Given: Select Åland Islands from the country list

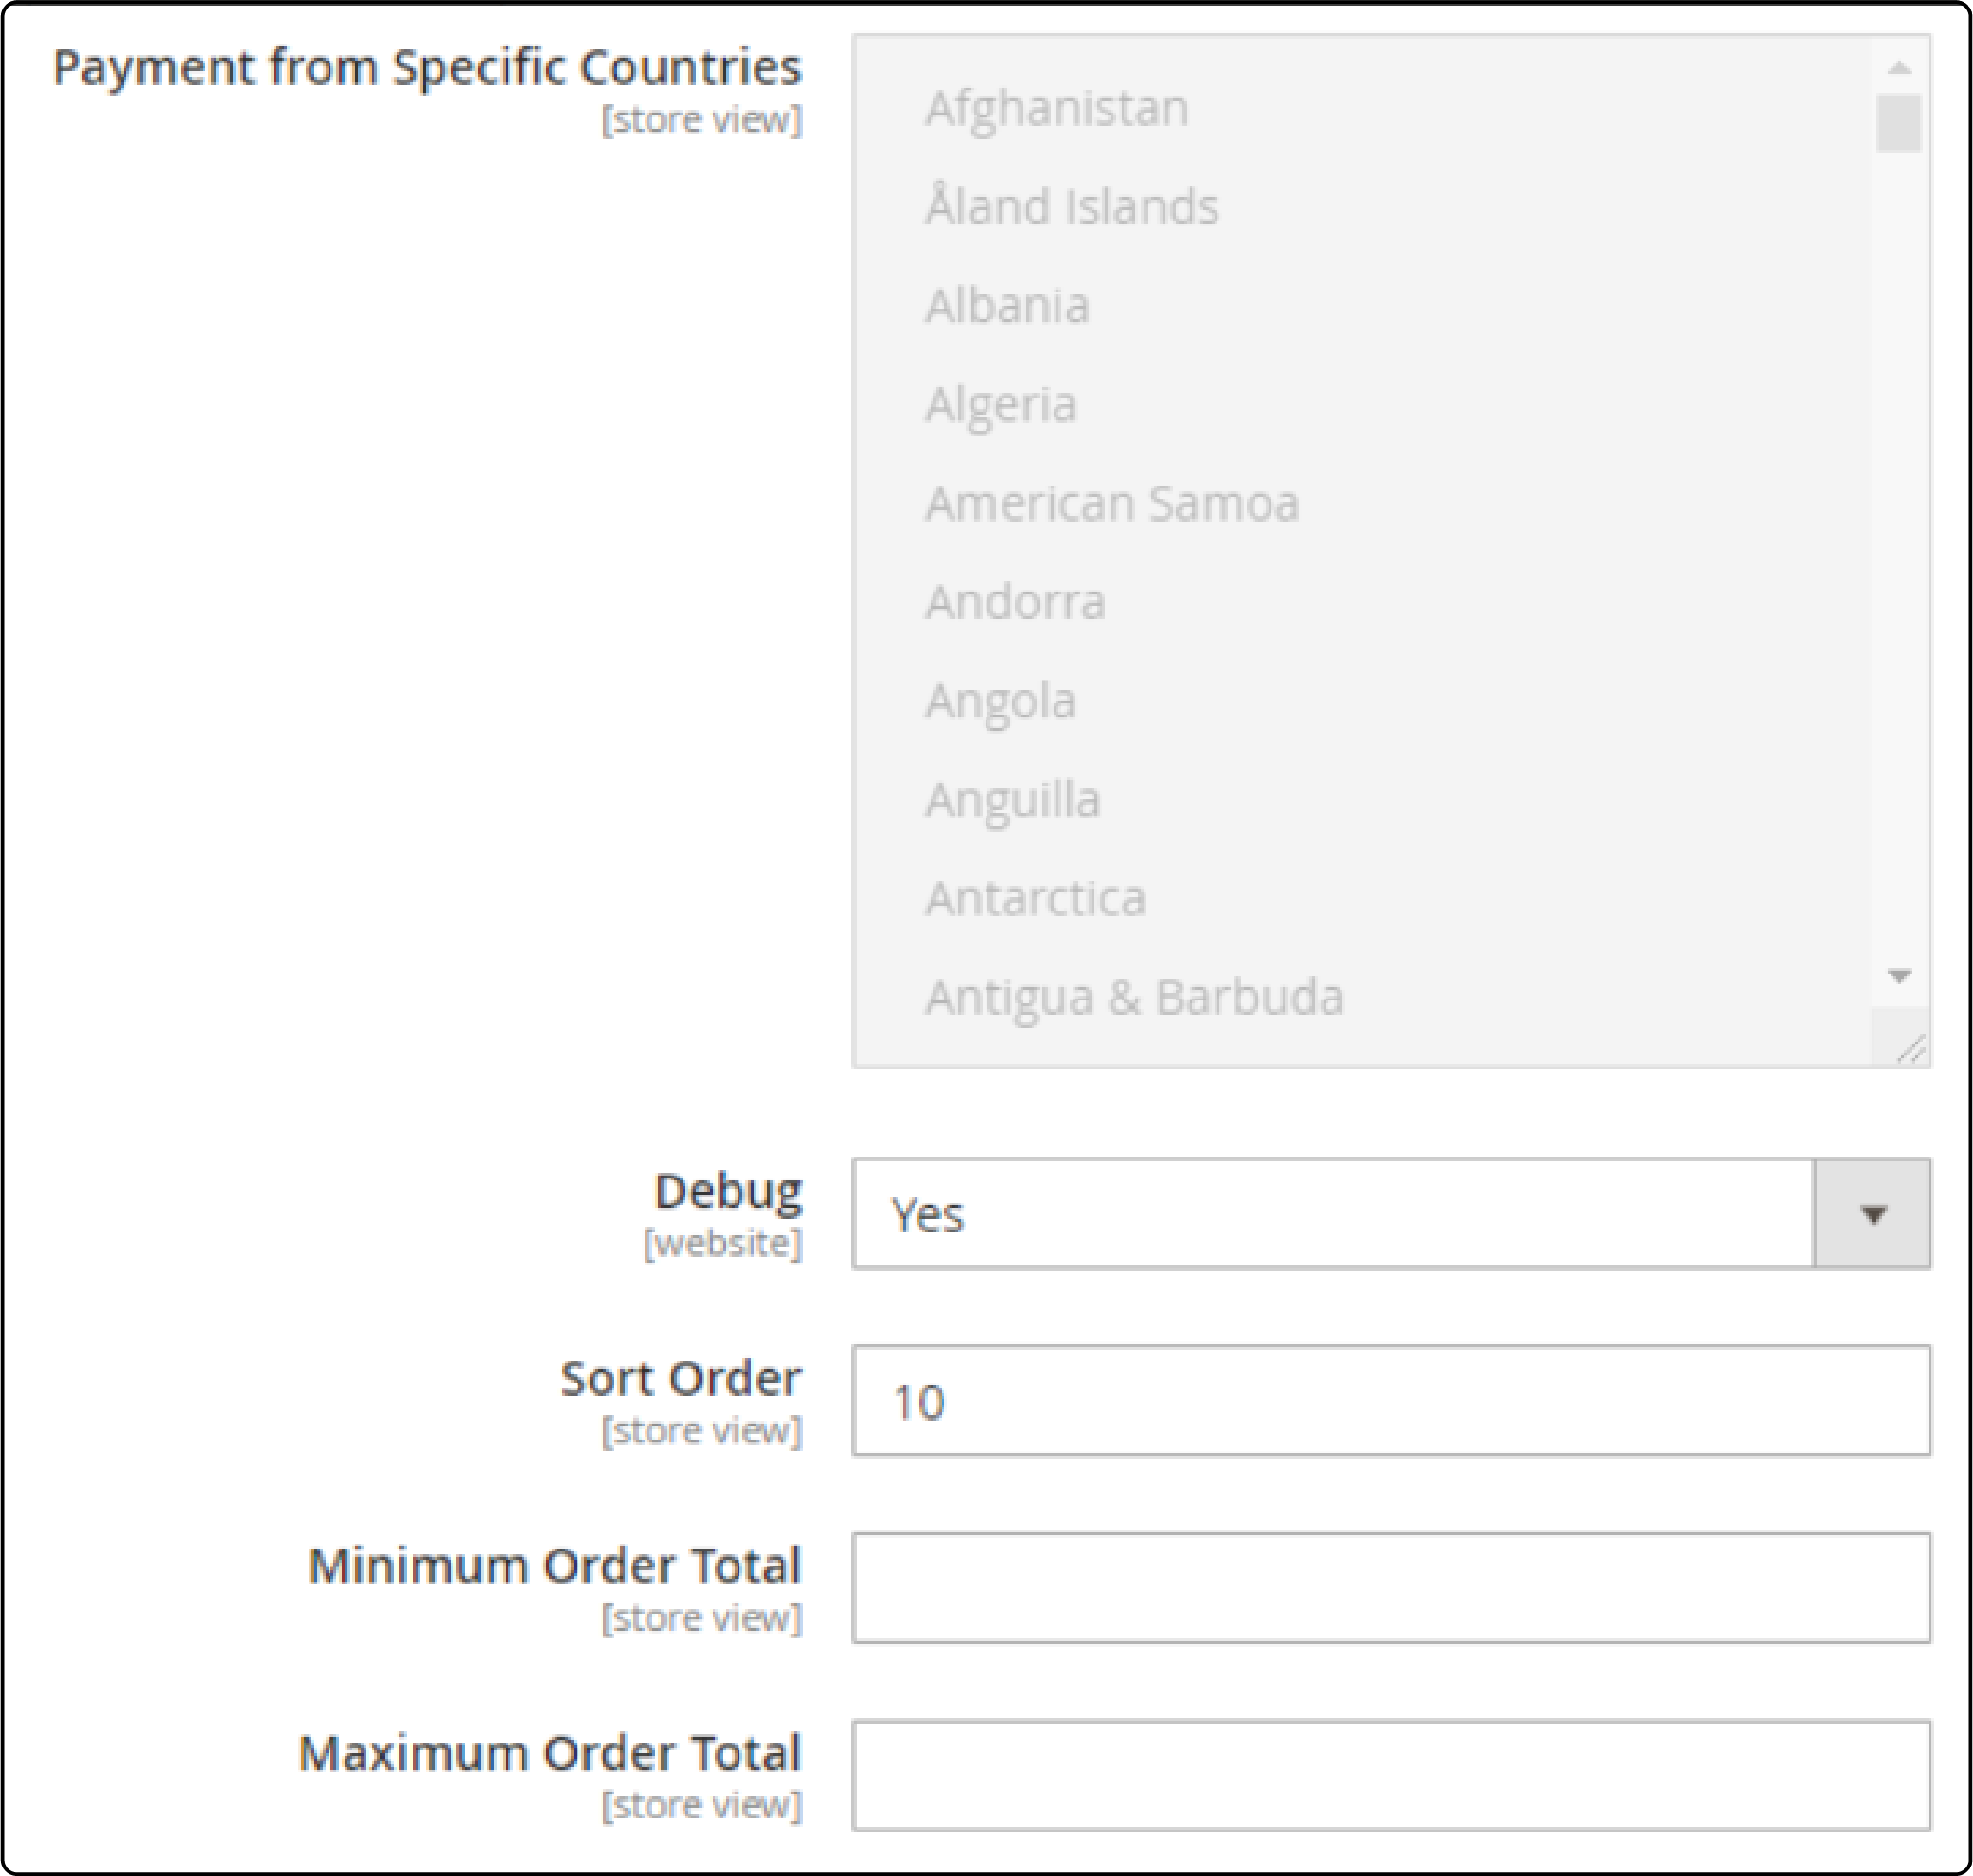Looking at the screenshot, I should coord(1070,206).
